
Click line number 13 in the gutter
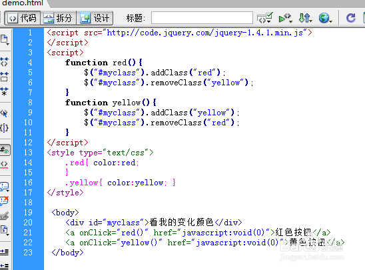(x=28, y=153)
